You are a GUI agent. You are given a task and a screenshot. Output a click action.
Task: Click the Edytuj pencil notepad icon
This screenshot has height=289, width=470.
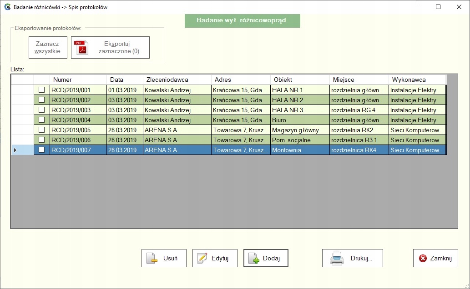click(202, 259)
